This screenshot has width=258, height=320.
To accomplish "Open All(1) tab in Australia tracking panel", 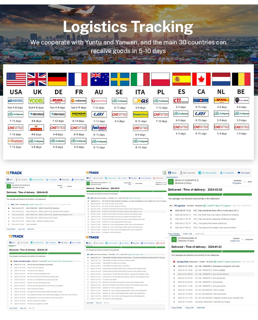I will point(172,173).
